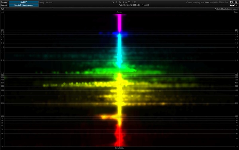Click the 20 frequency label on left axis
This screenshot has width=239, height=150.
click(3, 146)
